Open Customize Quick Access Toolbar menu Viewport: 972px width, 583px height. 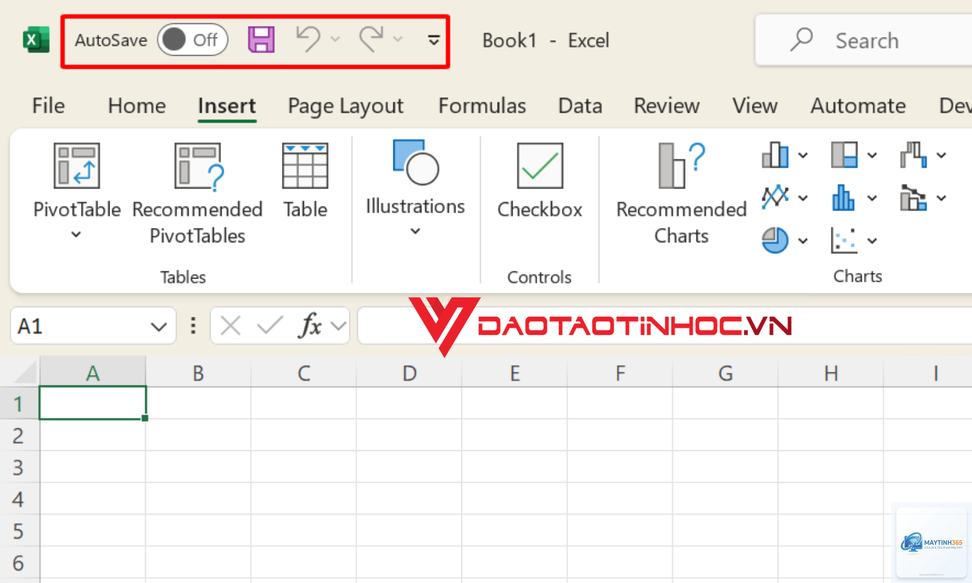tap(434, 40)
